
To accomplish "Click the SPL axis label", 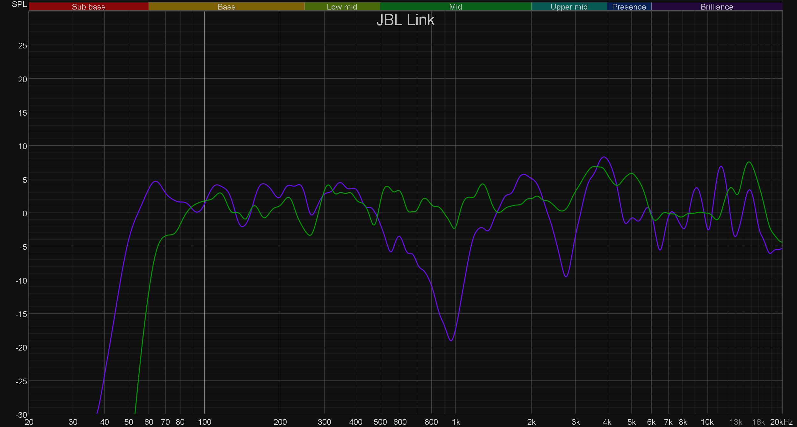I will coord(19,4).
